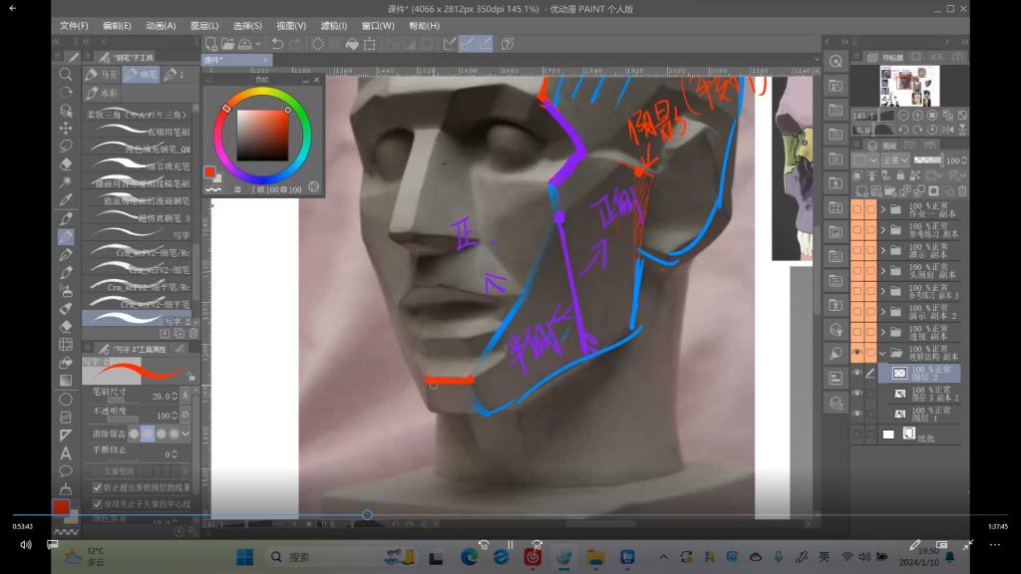Pick the eyedropper tool
This screenshot has height=574, width=1021.
(x=66, y=199)
